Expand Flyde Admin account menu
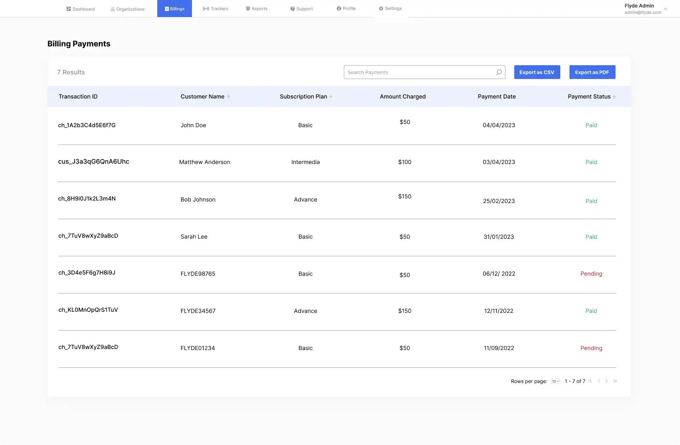The height and width of the screenshot is (445, 680). [665, 9]
